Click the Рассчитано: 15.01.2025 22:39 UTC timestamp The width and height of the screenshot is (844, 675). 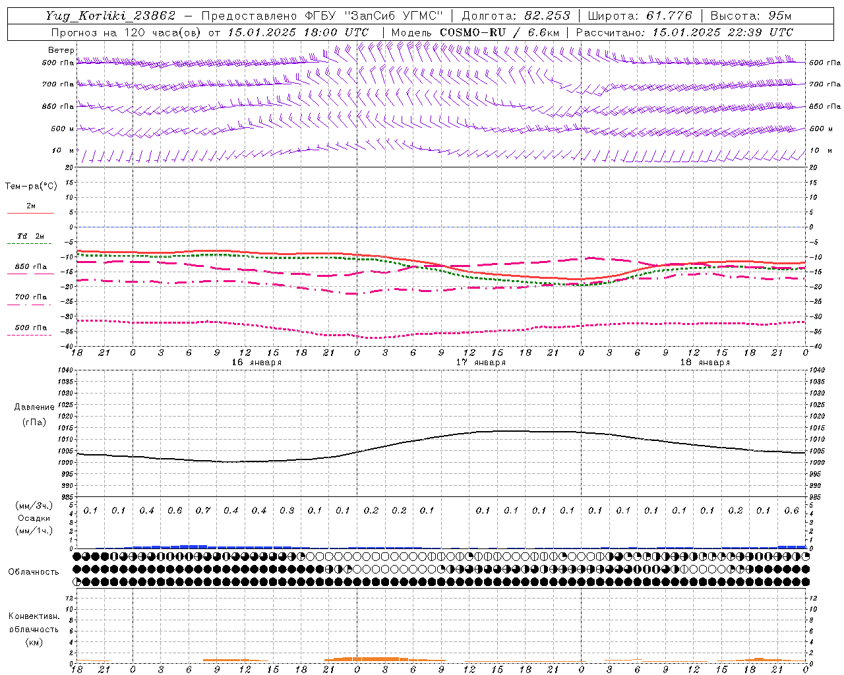[684, 32]
